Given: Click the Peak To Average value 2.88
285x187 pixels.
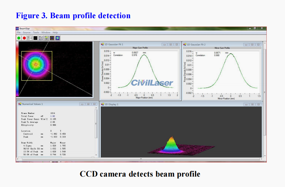Looking at the screenshot, I should pyautogui.click(x=53, y=122).
